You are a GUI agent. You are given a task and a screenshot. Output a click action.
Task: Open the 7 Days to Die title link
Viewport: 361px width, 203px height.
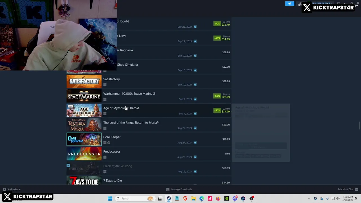coord(113,180)
